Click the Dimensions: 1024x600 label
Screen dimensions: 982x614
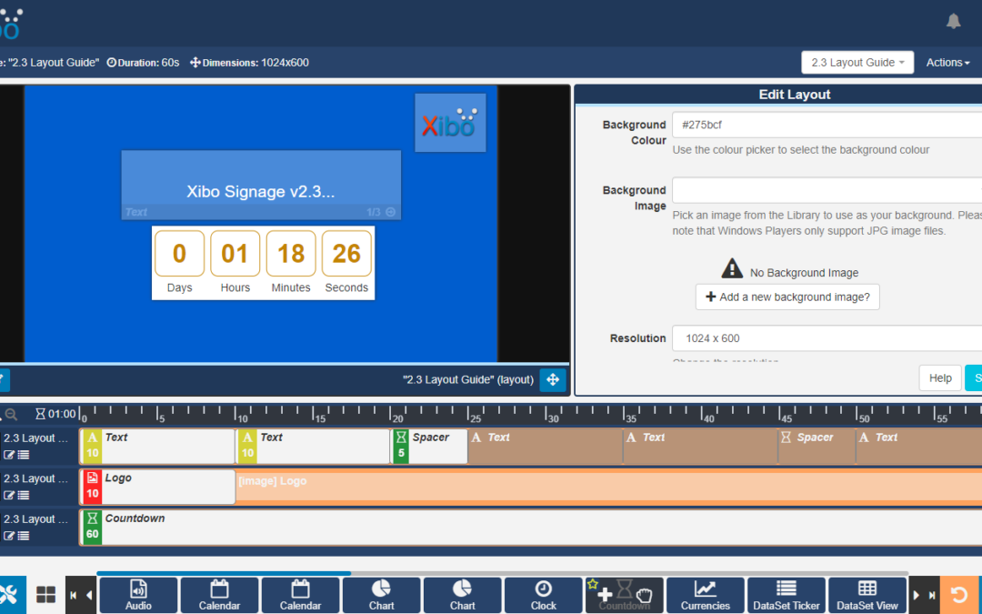(x=249, y=63)
